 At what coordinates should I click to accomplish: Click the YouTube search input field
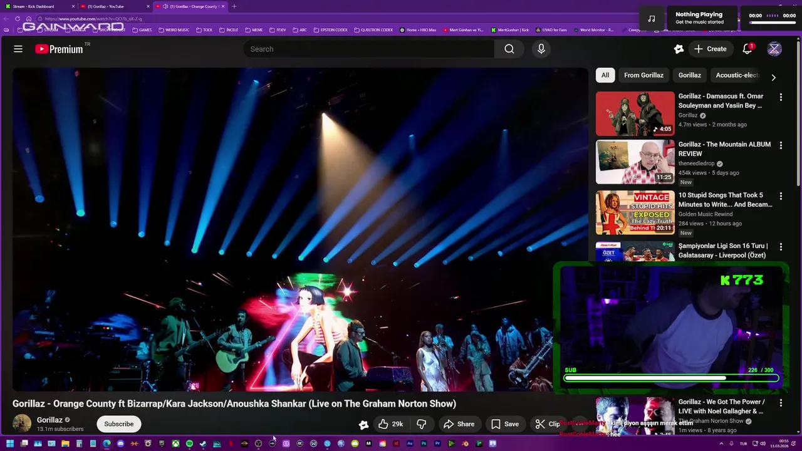click(x=369, y=49)
